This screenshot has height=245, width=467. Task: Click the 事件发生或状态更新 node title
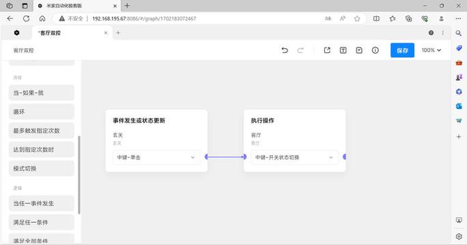(139, 120)
